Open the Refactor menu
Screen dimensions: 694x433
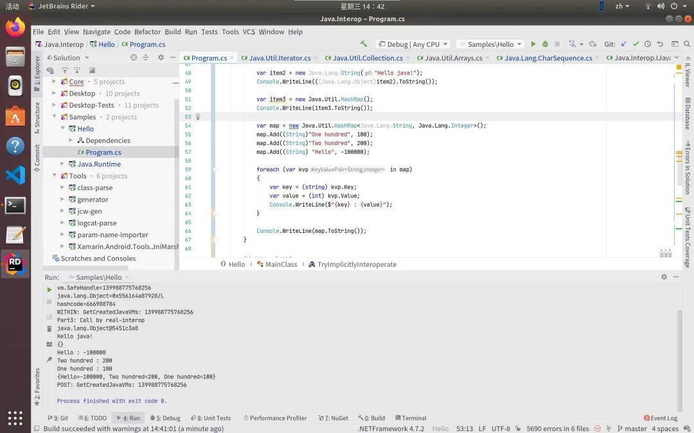tap(147, 31)
